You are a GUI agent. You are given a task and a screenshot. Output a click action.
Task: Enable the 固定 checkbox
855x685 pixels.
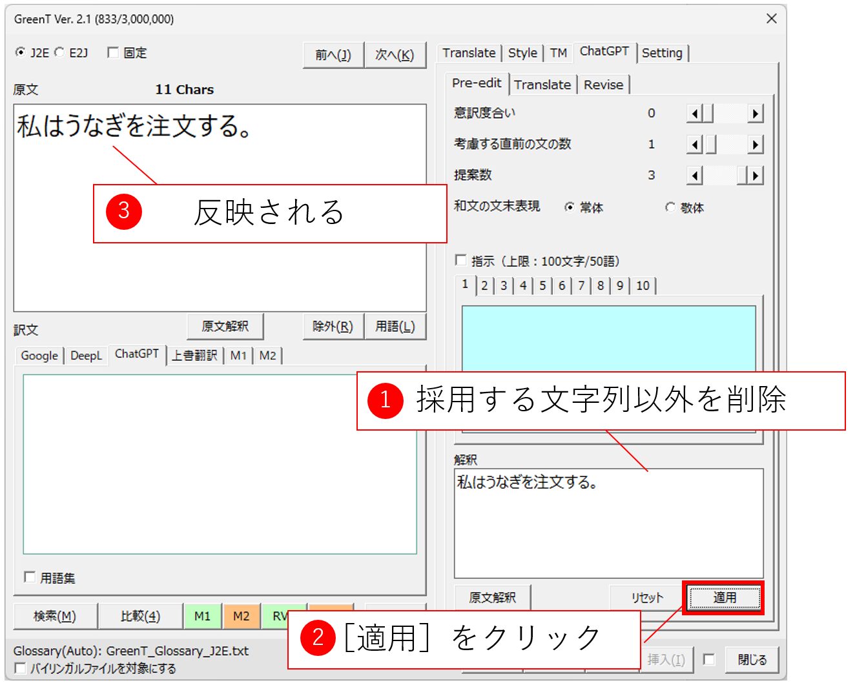[113, 53]
